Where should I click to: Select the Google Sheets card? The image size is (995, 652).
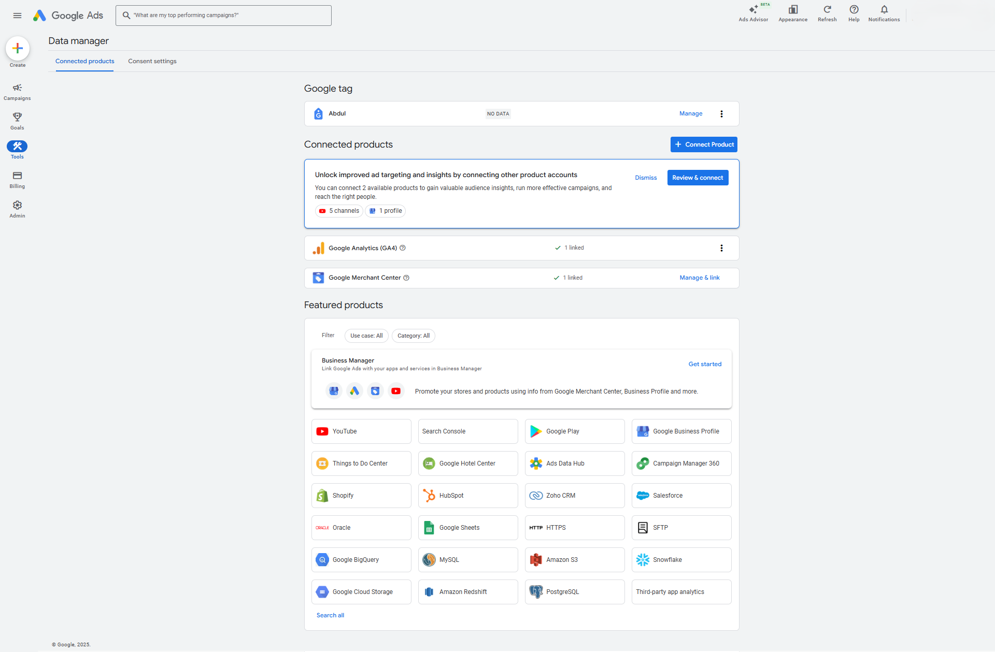[468, 528]
